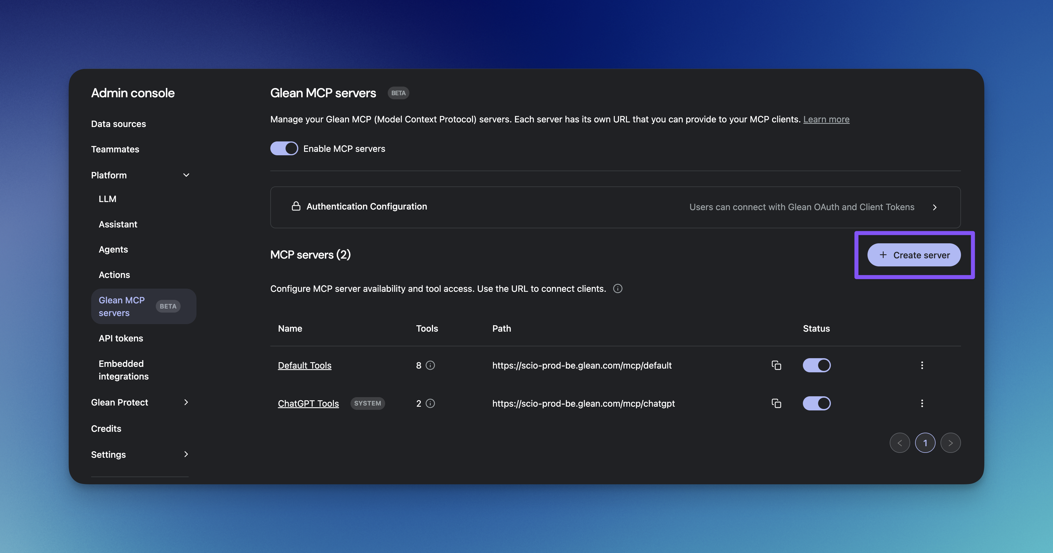The image size is (1053, 553).
Task: Open Authentication Configuration details
Action: click(x=935, y=207)
